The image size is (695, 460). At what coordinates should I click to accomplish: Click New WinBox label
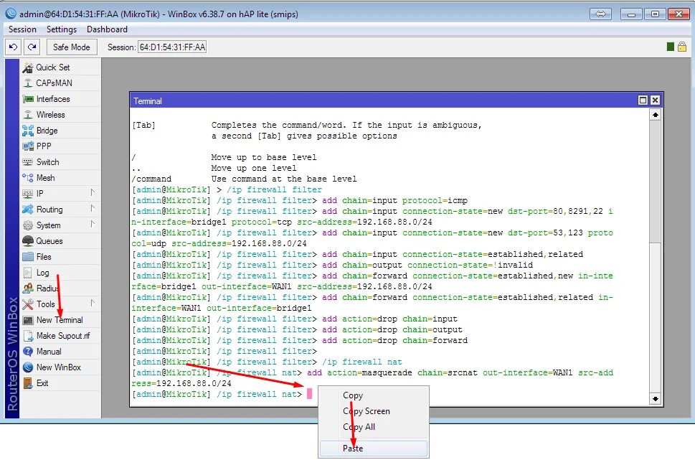59,367
